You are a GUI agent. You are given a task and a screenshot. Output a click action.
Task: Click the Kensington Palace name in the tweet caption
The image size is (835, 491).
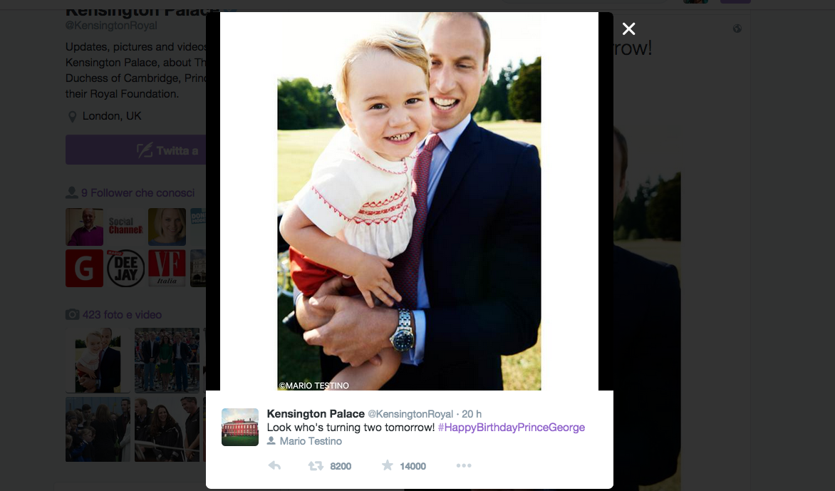(315, 414)
